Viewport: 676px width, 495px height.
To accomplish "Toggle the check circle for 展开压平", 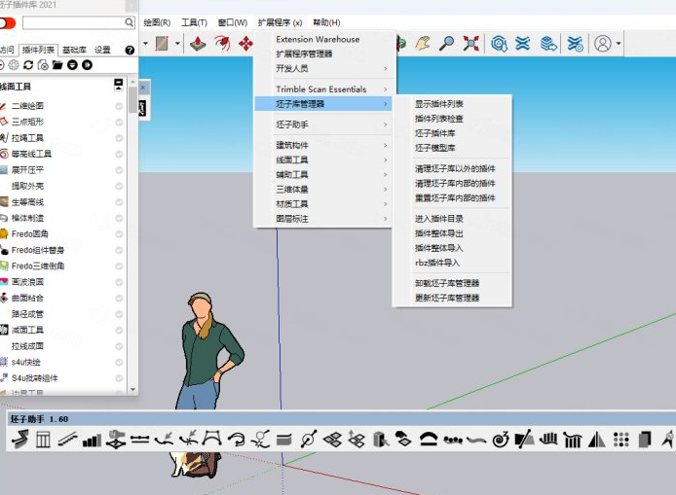I will (x=119, y=170).
